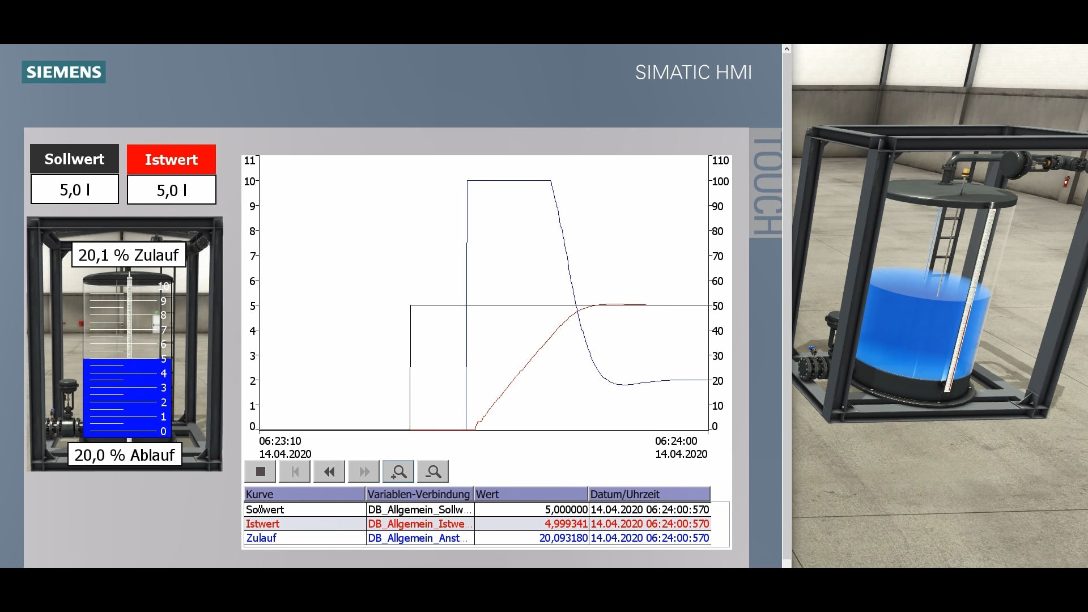The width and height of the screenshot is (1088, 612).
Task: Click the scroll forward double-arrow button
Action: click(x=364, y=471)
